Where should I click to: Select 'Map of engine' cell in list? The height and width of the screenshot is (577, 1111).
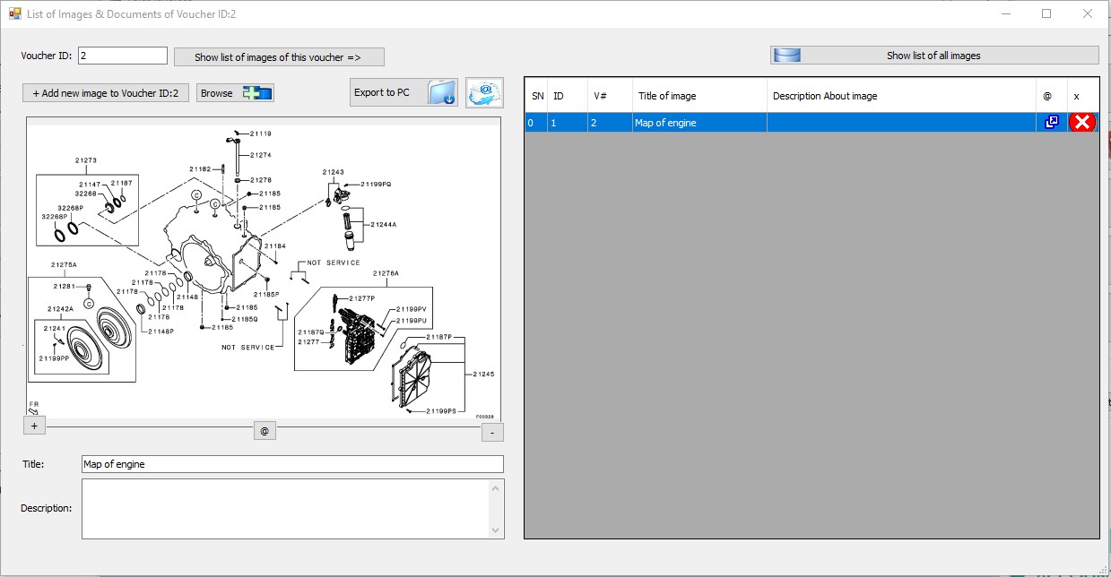[699, 123]
